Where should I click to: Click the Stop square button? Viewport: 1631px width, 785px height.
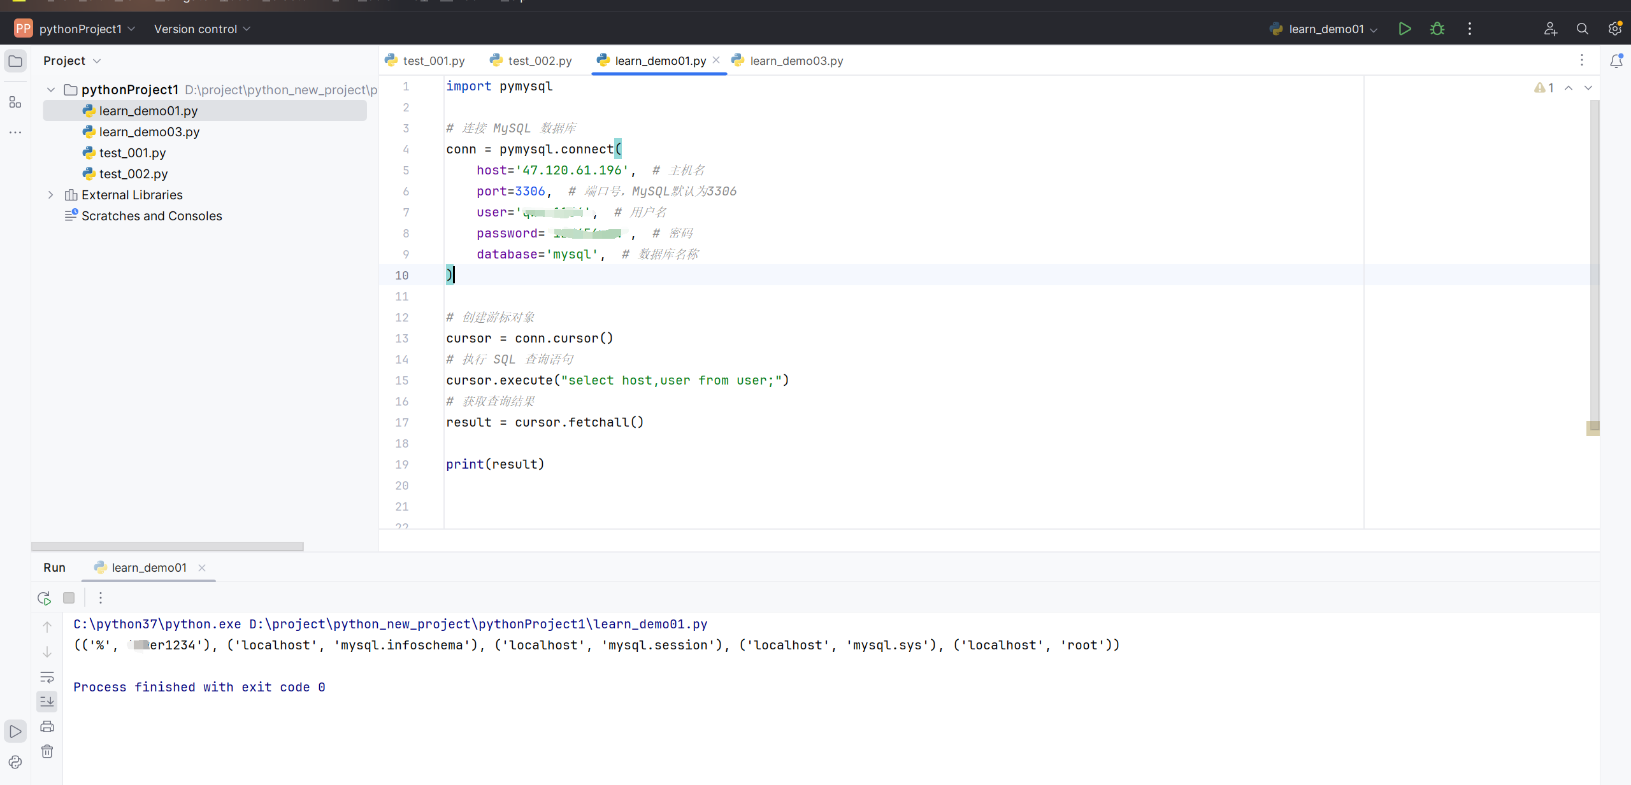click(69, 598)
